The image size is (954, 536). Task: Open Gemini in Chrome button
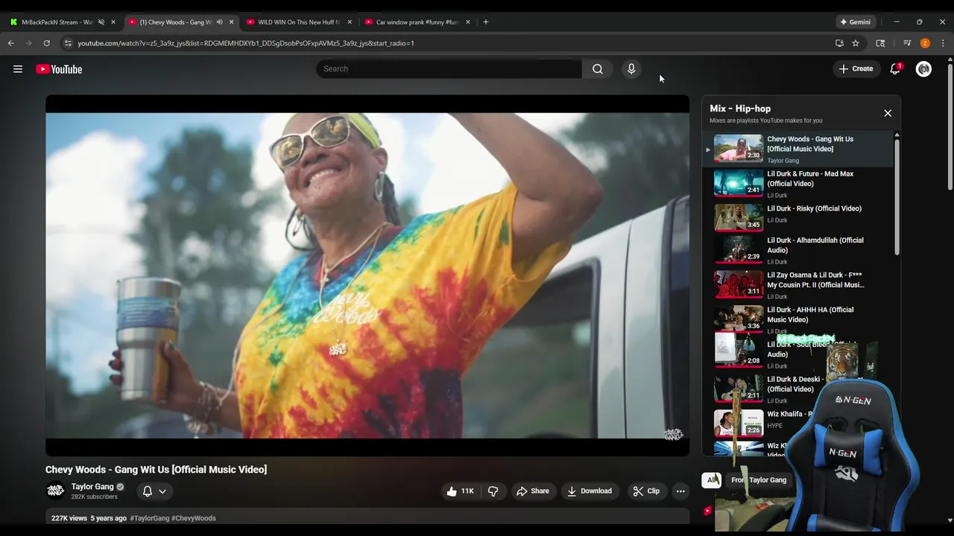[x=855, y=22]
